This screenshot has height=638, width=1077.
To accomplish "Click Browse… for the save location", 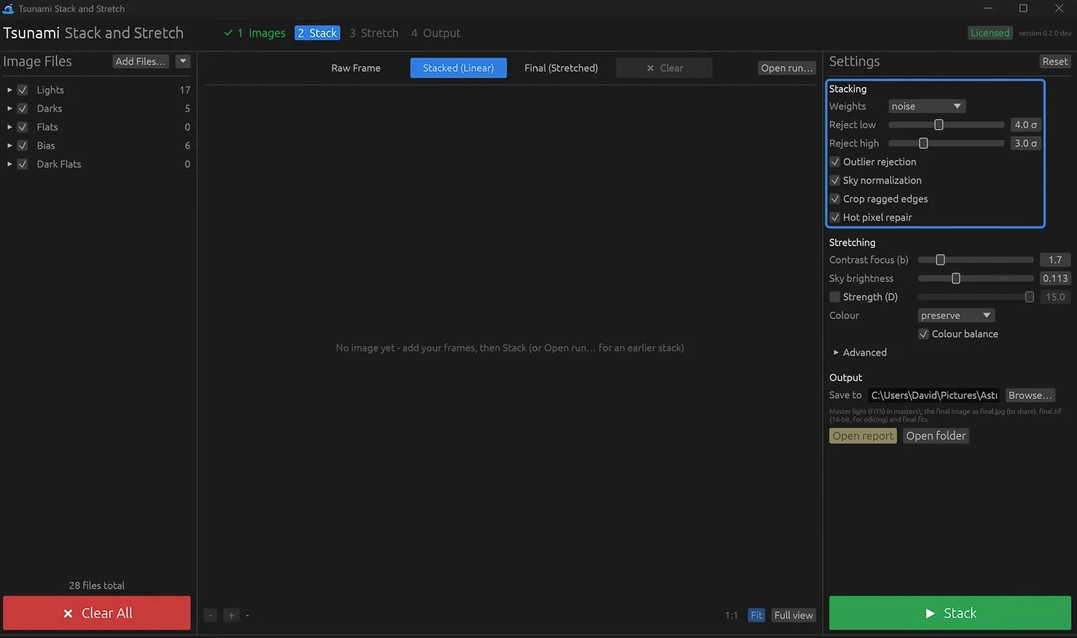I will tap(1030, 396).
